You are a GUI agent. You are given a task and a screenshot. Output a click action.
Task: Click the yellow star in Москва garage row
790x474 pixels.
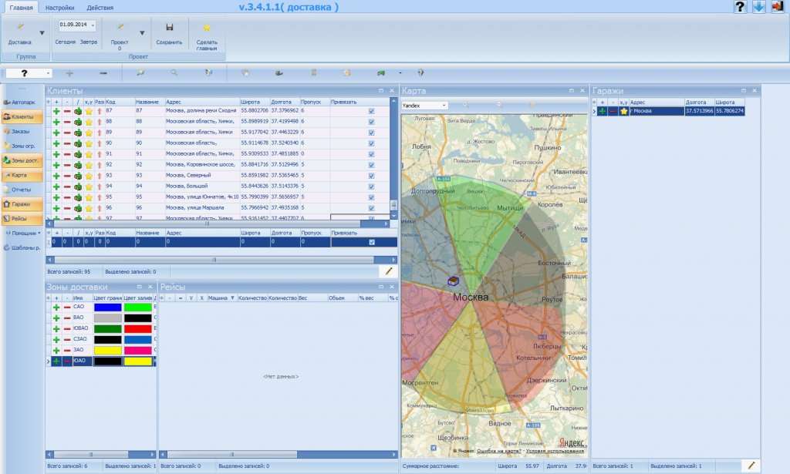tap(623, 111)
